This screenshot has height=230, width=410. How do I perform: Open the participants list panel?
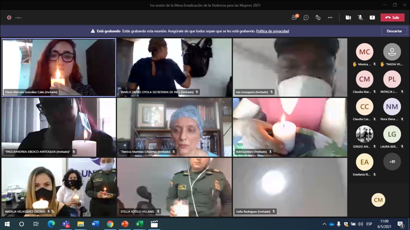pyautogui.click(x=294, y=18)
